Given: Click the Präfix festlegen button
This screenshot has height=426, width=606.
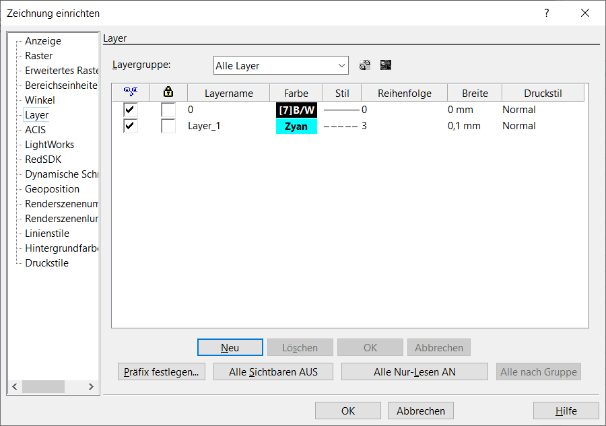Looking at the screenshot, I should coord(161,372).
